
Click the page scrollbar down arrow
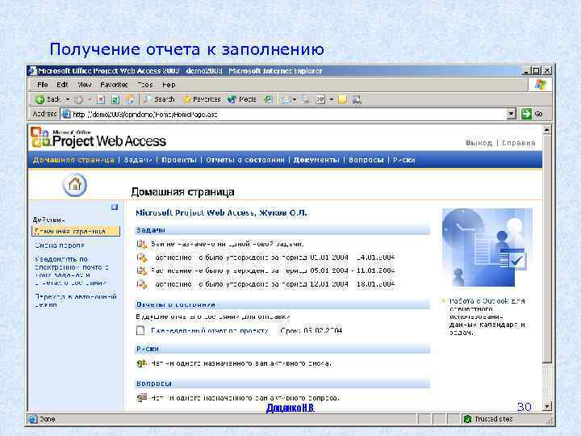pos(547,406)
